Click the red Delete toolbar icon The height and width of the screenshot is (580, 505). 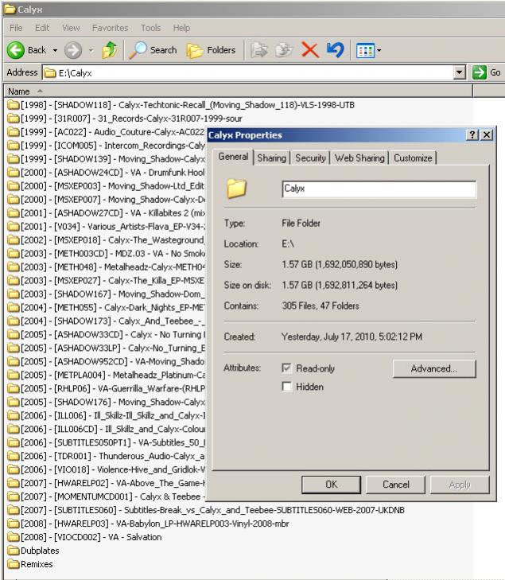(x=309, y=50)
